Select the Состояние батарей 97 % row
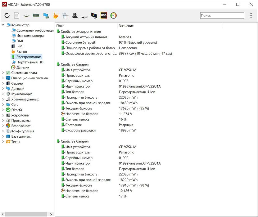 tap(109, 42)
